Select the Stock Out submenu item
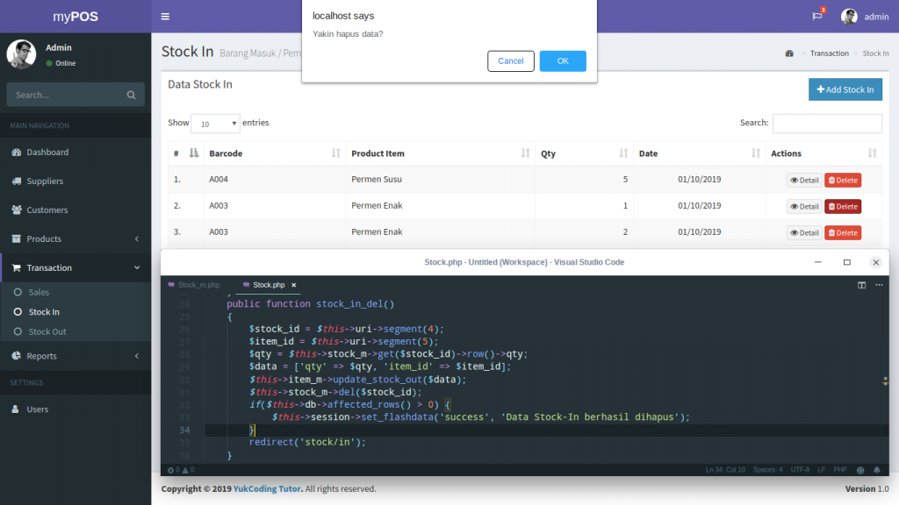 tap(47, 332)
